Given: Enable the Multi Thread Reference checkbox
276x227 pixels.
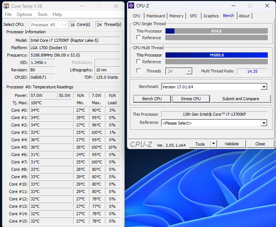Looking at the screenshot, I should click(139, 62).
